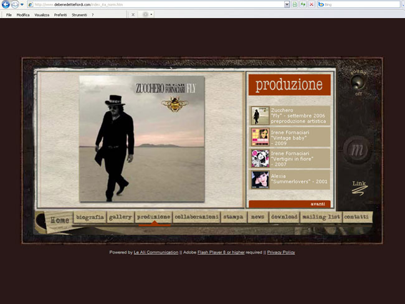
Task: Toggle the sound on/off switch knob
Action: pyautogui.click(x=358, y=82)
